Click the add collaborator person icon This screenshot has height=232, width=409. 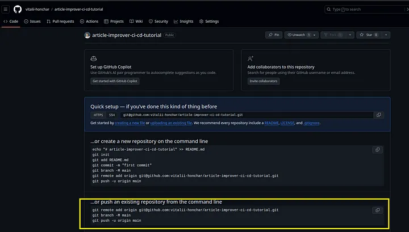click(x=251, y=58)
